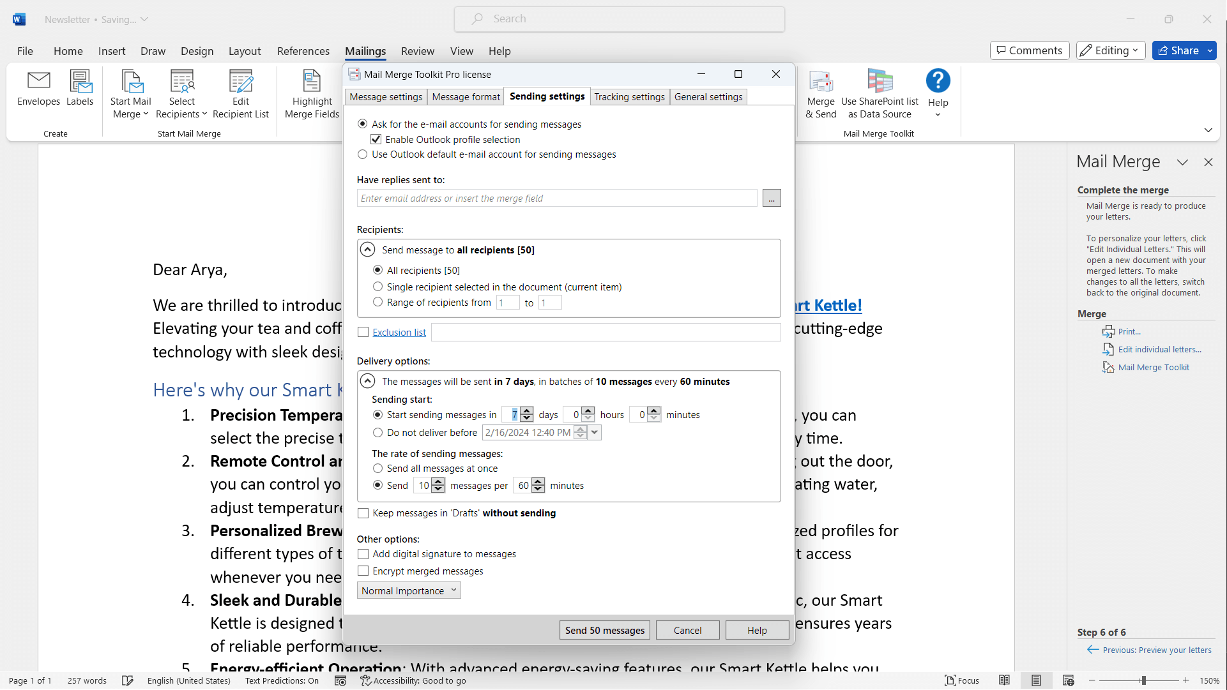Increase days with the stepper arrow
Viewport: 1227px width, 690px height.
527,410
